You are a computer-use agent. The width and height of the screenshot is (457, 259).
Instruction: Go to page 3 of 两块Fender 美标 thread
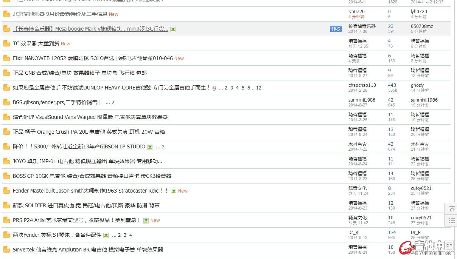tap(125, 235)
